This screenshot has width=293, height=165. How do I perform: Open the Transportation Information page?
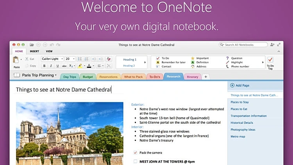coord(248,116)
